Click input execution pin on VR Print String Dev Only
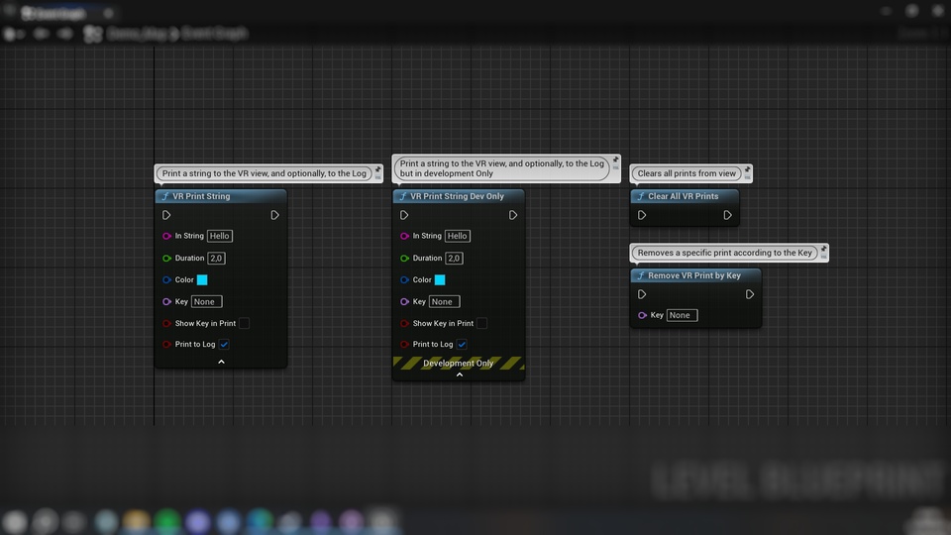The width and height of the screenshot is (951, 535). 404,215
